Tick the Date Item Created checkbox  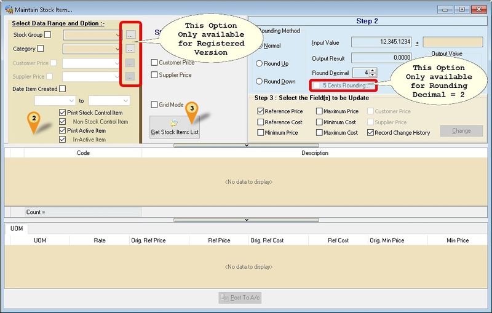[63, 89]
